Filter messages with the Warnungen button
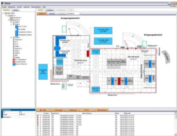177x136 pixels. pyautogui.click(x=58, y=110)
